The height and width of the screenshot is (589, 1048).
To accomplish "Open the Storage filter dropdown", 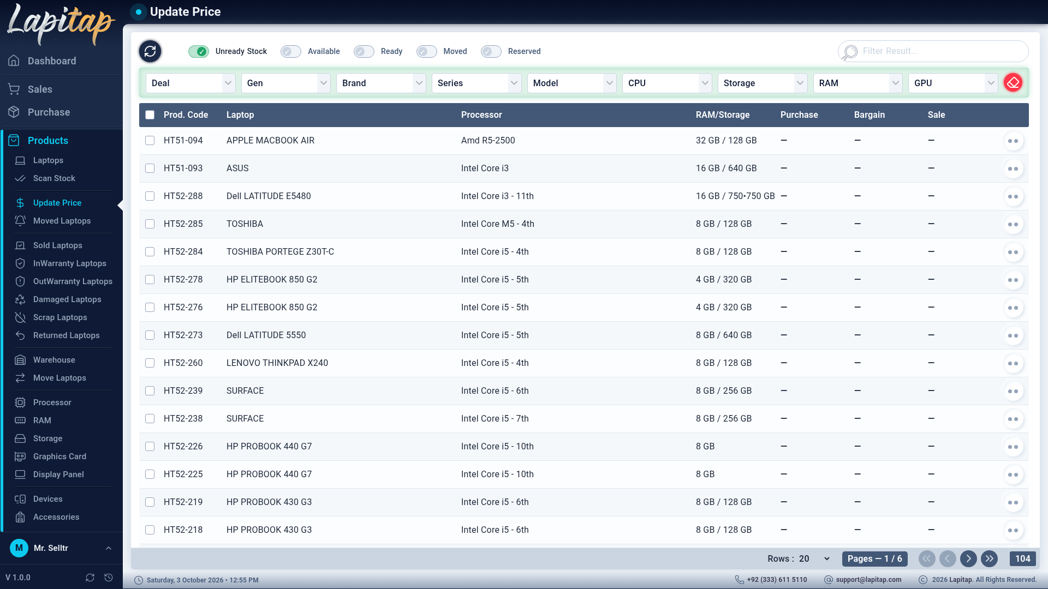I will point(763,83).
